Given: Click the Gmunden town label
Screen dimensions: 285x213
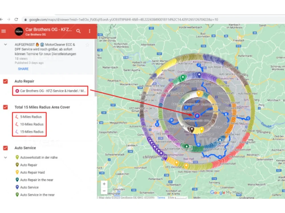Looking at the screenshot, I should (x=119, y=189).
